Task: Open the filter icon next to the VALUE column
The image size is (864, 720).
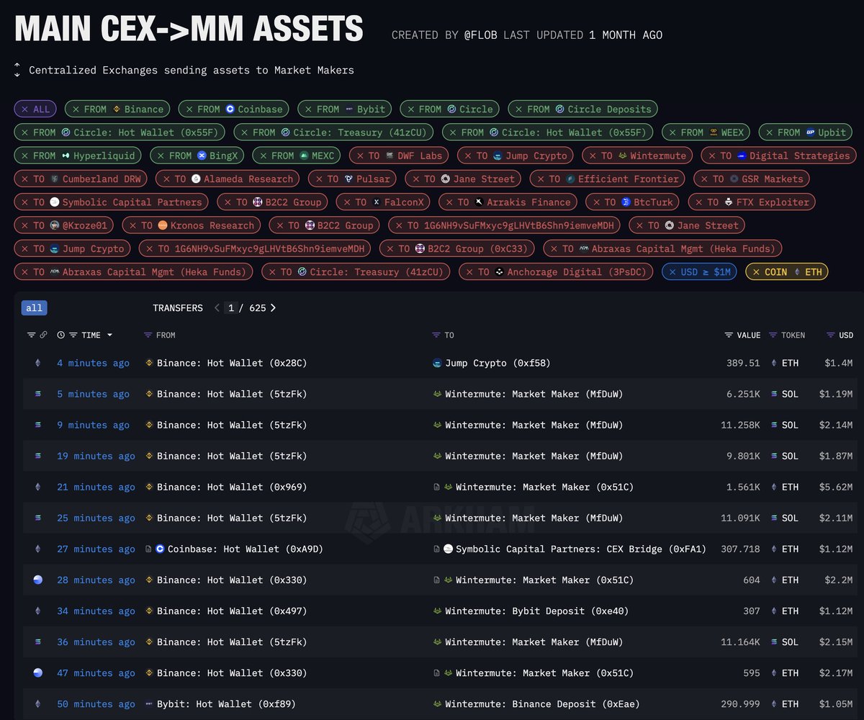Action: 728,335
